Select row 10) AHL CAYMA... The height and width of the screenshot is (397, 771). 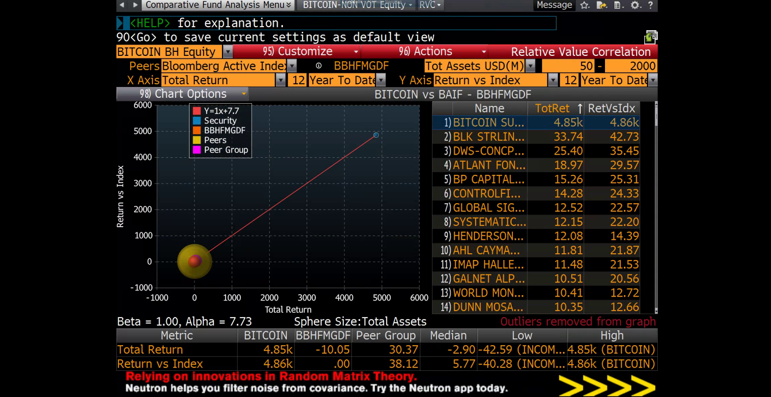point(536,250)
